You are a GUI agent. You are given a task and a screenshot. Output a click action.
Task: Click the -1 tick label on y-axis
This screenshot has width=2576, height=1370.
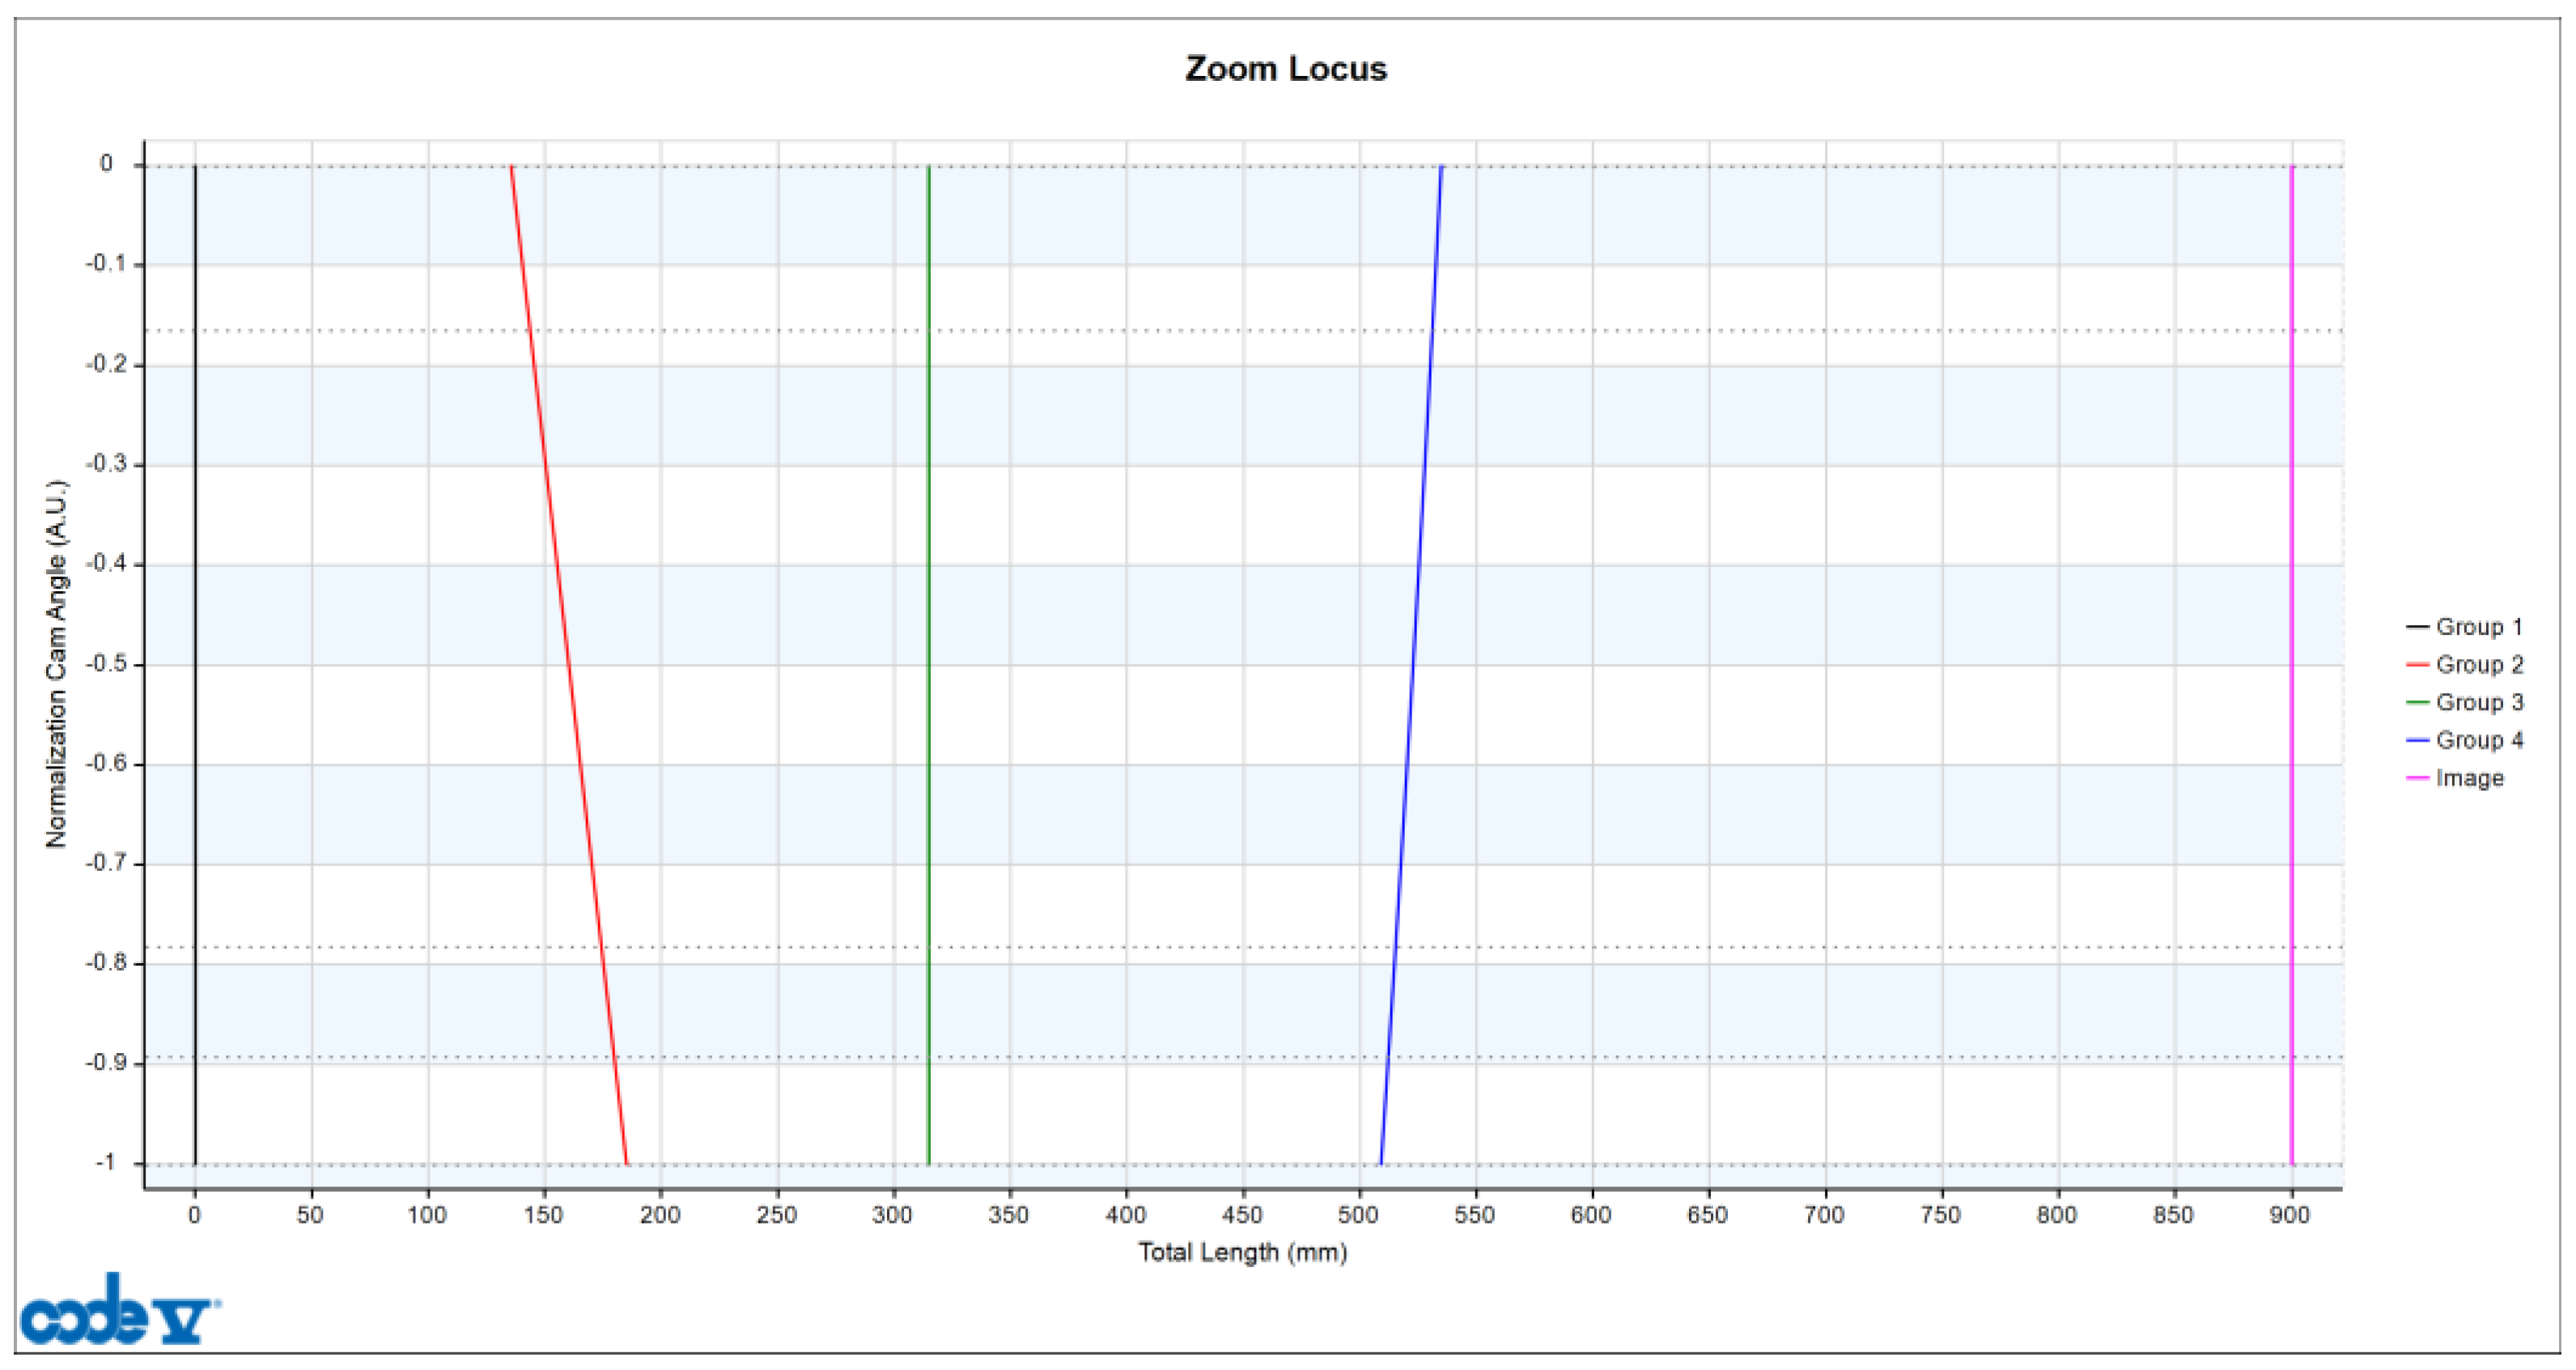pyautogui.click(x=106, y=1162)
